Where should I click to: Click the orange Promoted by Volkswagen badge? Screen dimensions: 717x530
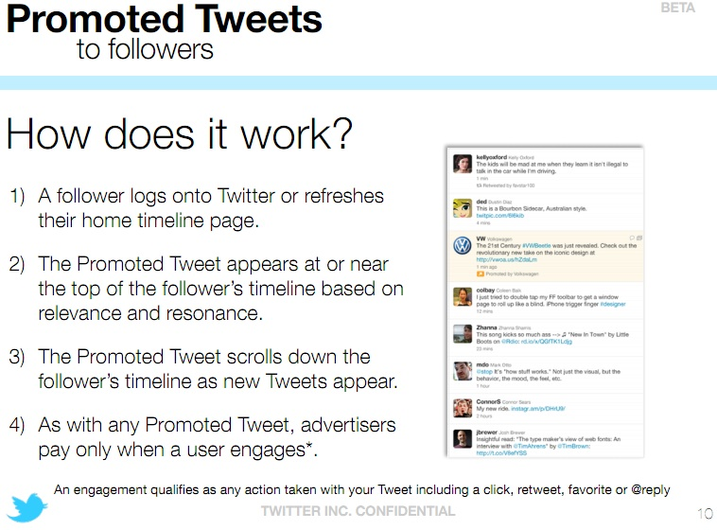[x=481, y=274]
